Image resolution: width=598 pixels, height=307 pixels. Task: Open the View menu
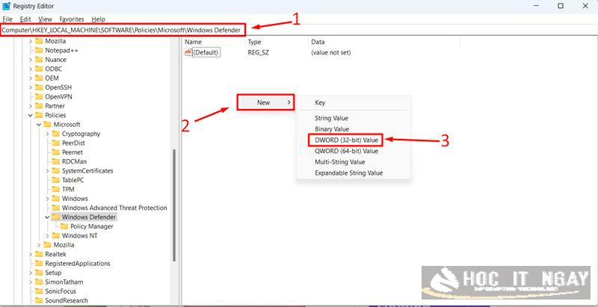[x=45, y=19]
